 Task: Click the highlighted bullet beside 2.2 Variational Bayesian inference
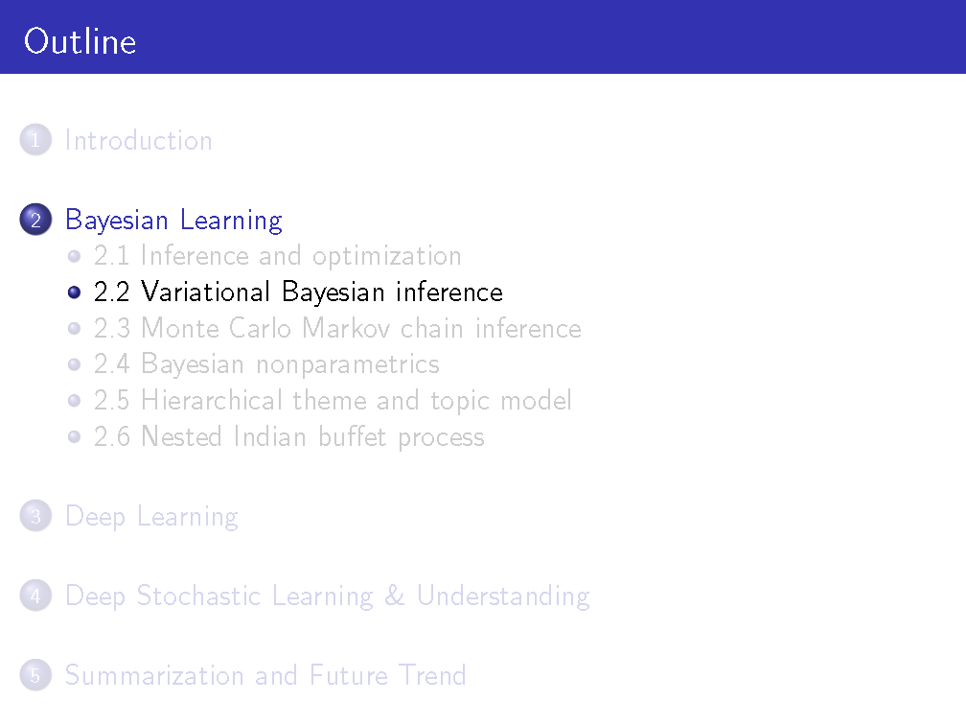[x=75, y=292]
